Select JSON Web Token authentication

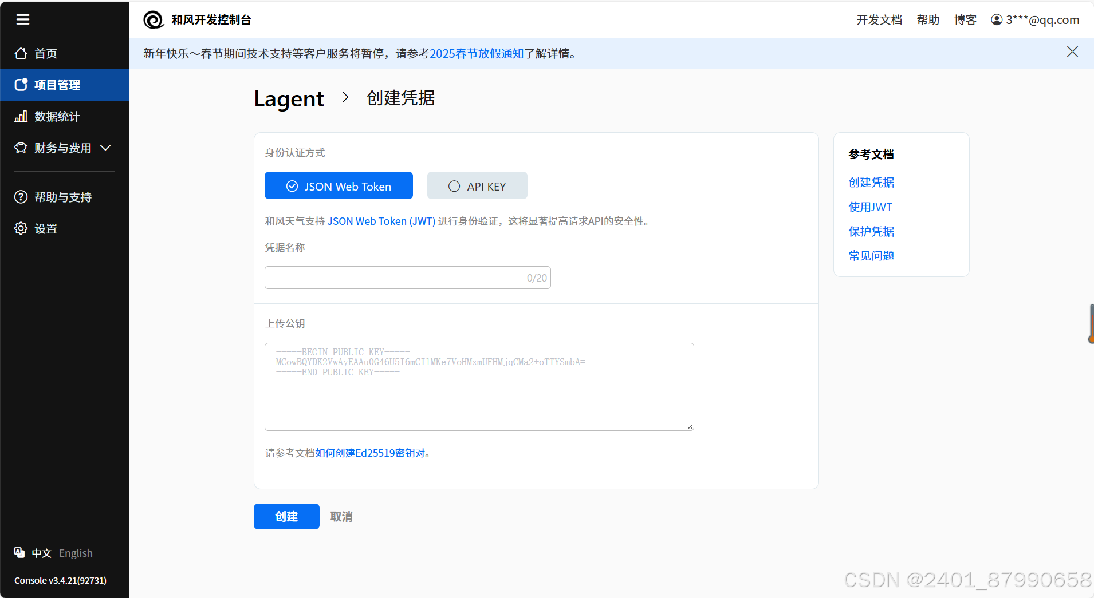[x=339, y=185]
